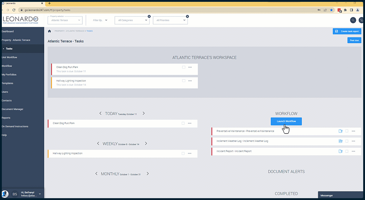Viewport: 365px width, 200px height.
Task: Open the Messenger panel
Action: [x=341, y=195]
